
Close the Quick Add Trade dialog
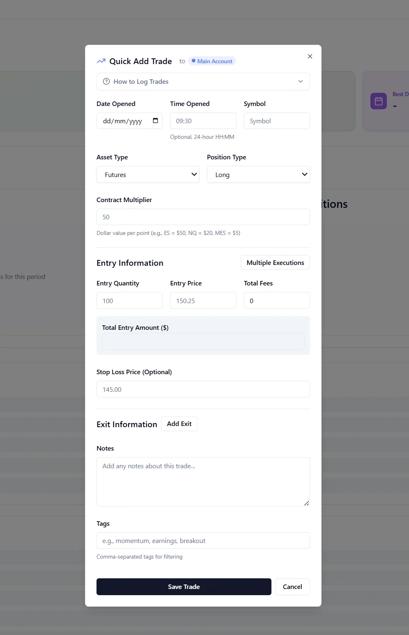tap(310, 56)
